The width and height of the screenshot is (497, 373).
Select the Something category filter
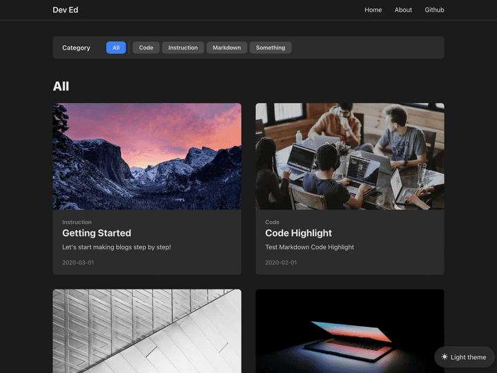[x=271, y=48]
